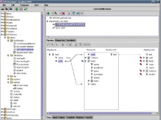The width and height of the screenshot is (161, 120).
Task: Click the navigation tree scrollbar down arrow
Action: pos(42,118)
